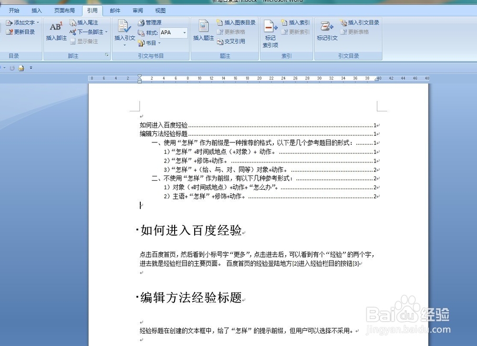The width and height of the screenshot is (477, 346).
Task: Click TOC entry 1) 对象(+时间或地点)+动作
Action: (270, 187)
